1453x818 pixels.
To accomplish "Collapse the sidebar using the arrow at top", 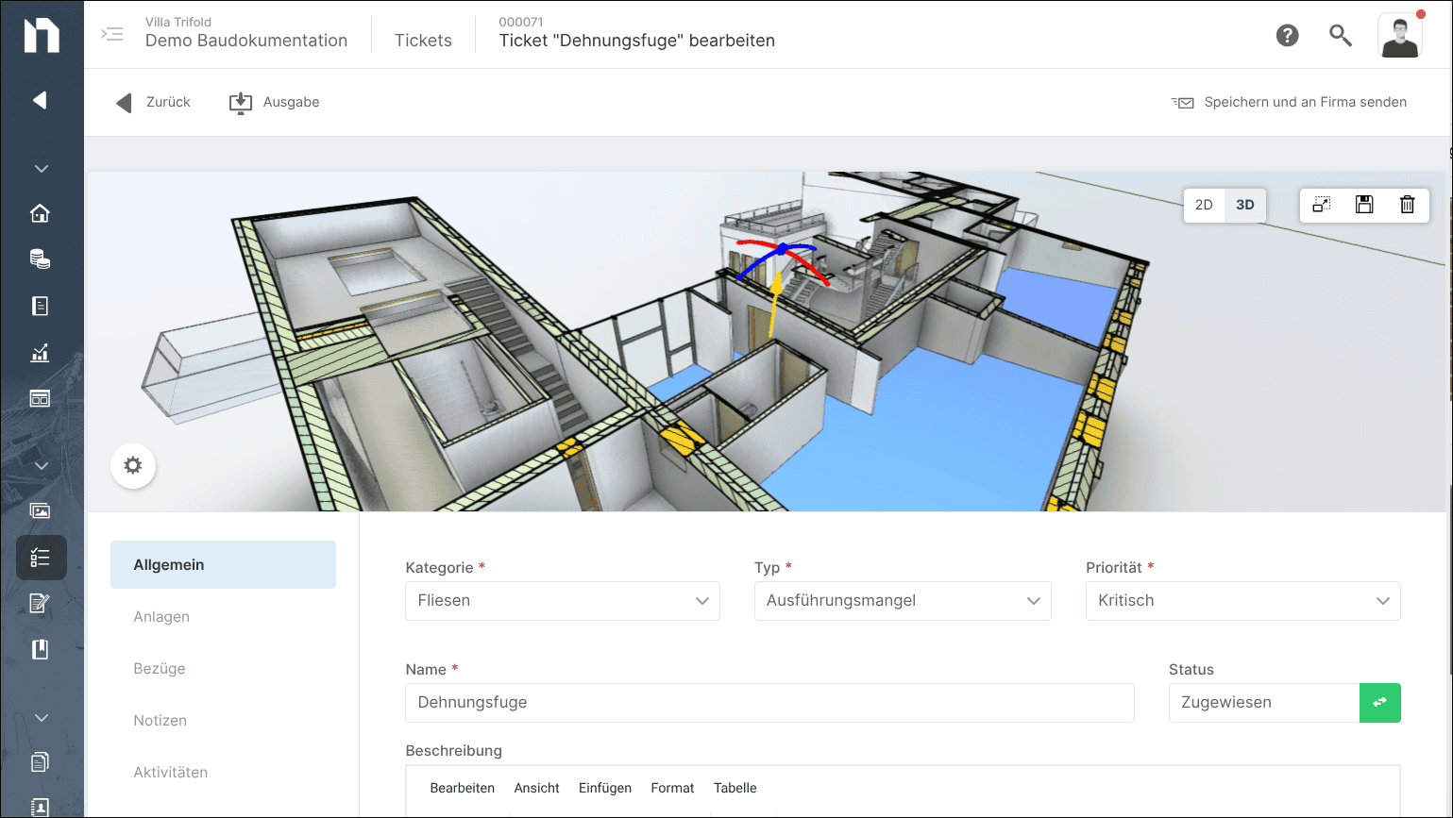I will pos(40,99).
